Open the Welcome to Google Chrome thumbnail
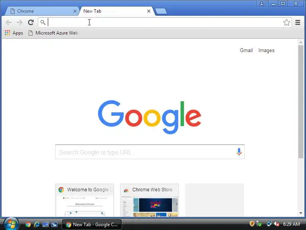 coord(85,200)
